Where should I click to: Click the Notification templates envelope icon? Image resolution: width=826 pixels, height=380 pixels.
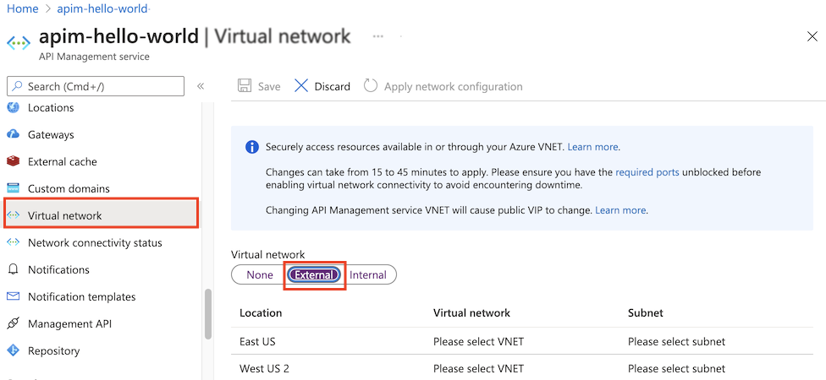[x=13, y=297]
